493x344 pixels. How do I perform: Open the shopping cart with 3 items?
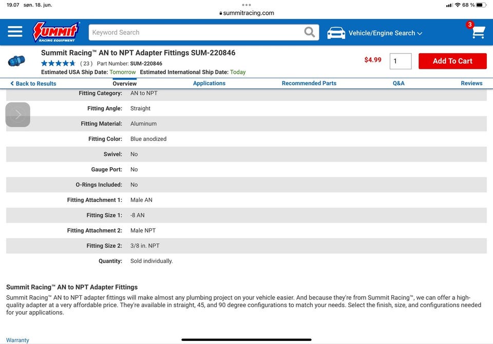(x=477, y=31)
